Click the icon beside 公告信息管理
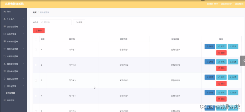Screen dimensions: 245x112 [x=4, y=27]
